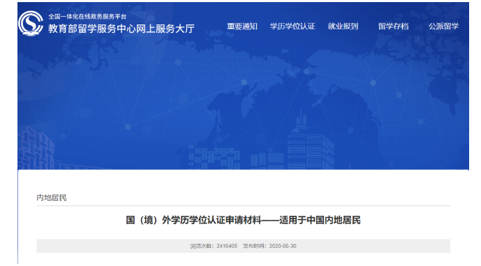This screenshot has width=481, height=266.
Task: Click the 全国一体化在线政务服务平台 header text
Action: point(87,17)
